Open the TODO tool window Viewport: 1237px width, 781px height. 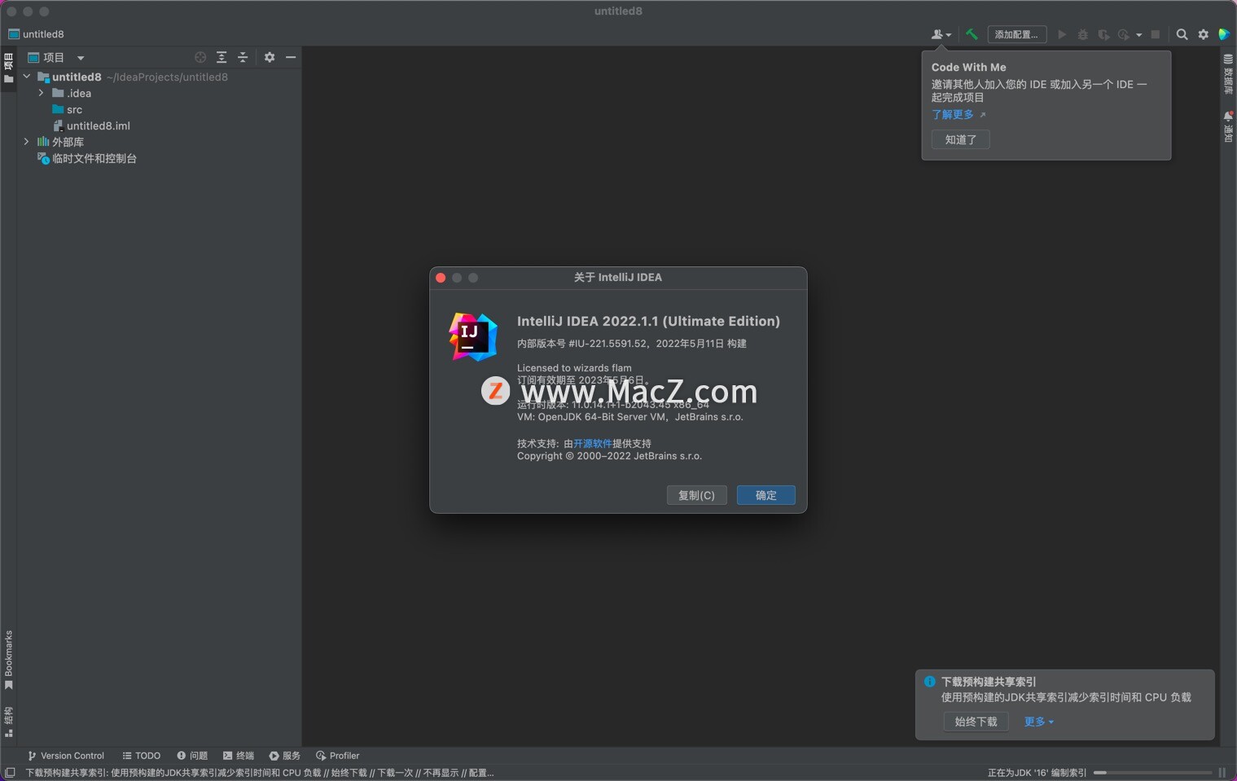tap(141, 756)
